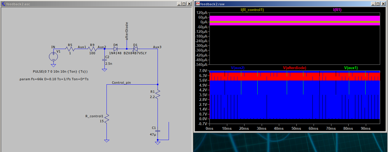Viewport: 388px width, 152px height.
Task: Click the Control_pin net label
Action: [121, 83]
